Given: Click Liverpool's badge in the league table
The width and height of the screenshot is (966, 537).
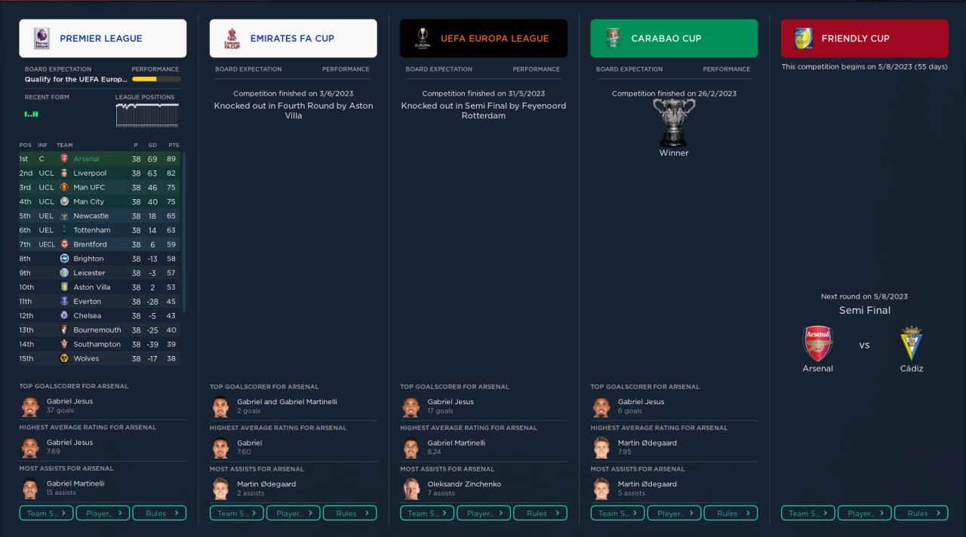Looking at the screenshot, I should click(64, 173).
